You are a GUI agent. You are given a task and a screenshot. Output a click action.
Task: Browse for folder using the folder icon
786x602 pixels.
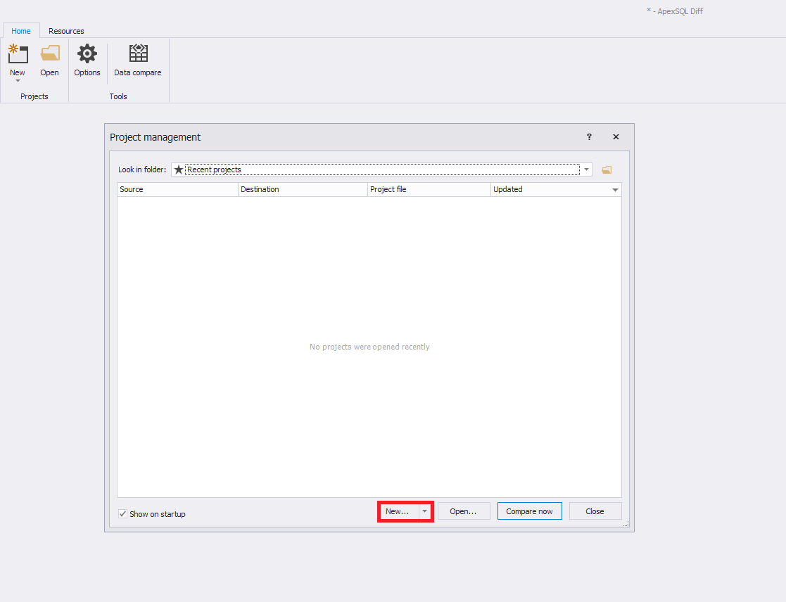(x=607, y=169)
